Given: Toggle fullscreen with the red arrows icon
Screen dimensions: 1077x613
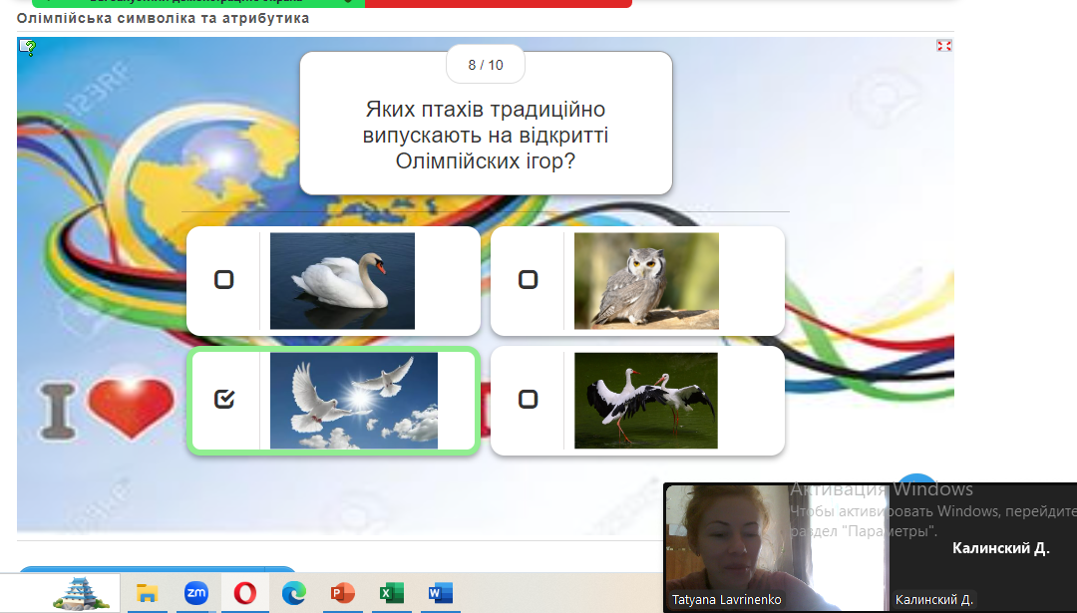Looking at the screenshot, I should point(943,45).
